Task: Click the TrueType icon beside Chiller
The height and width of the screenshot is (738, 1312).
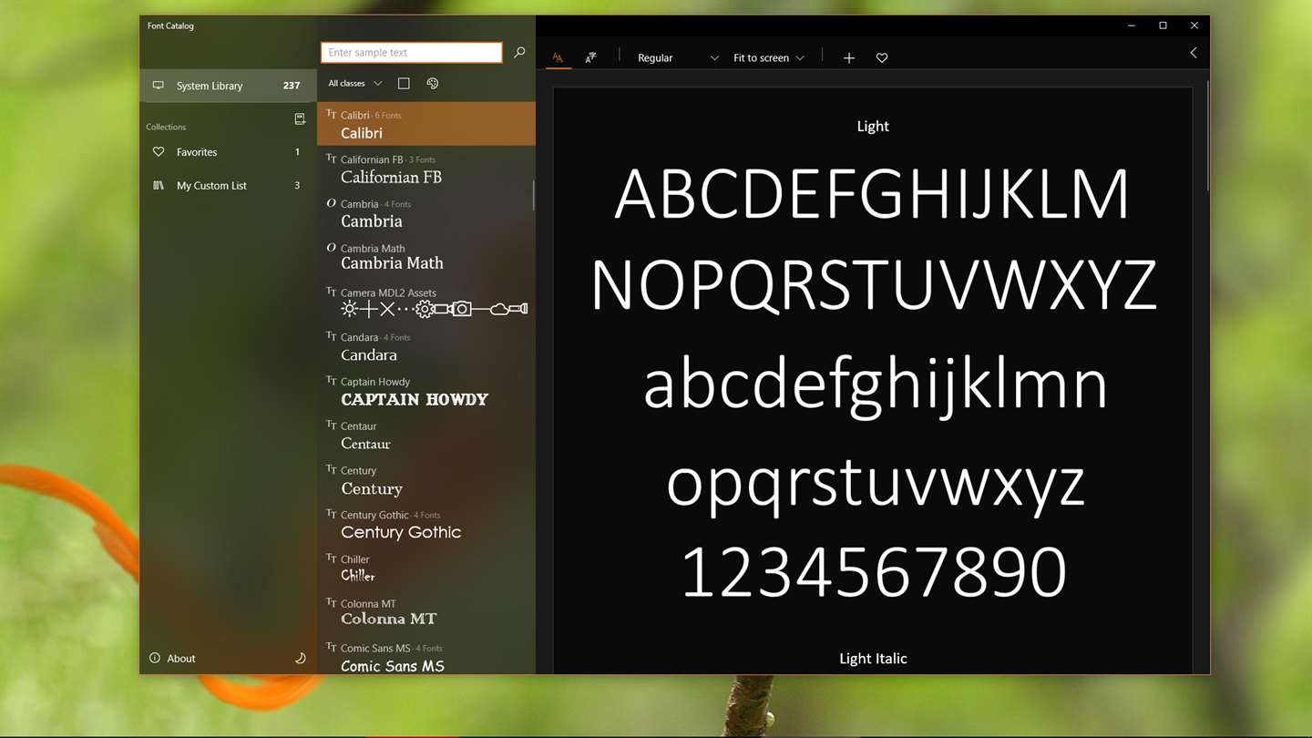Action: (332, 558)
